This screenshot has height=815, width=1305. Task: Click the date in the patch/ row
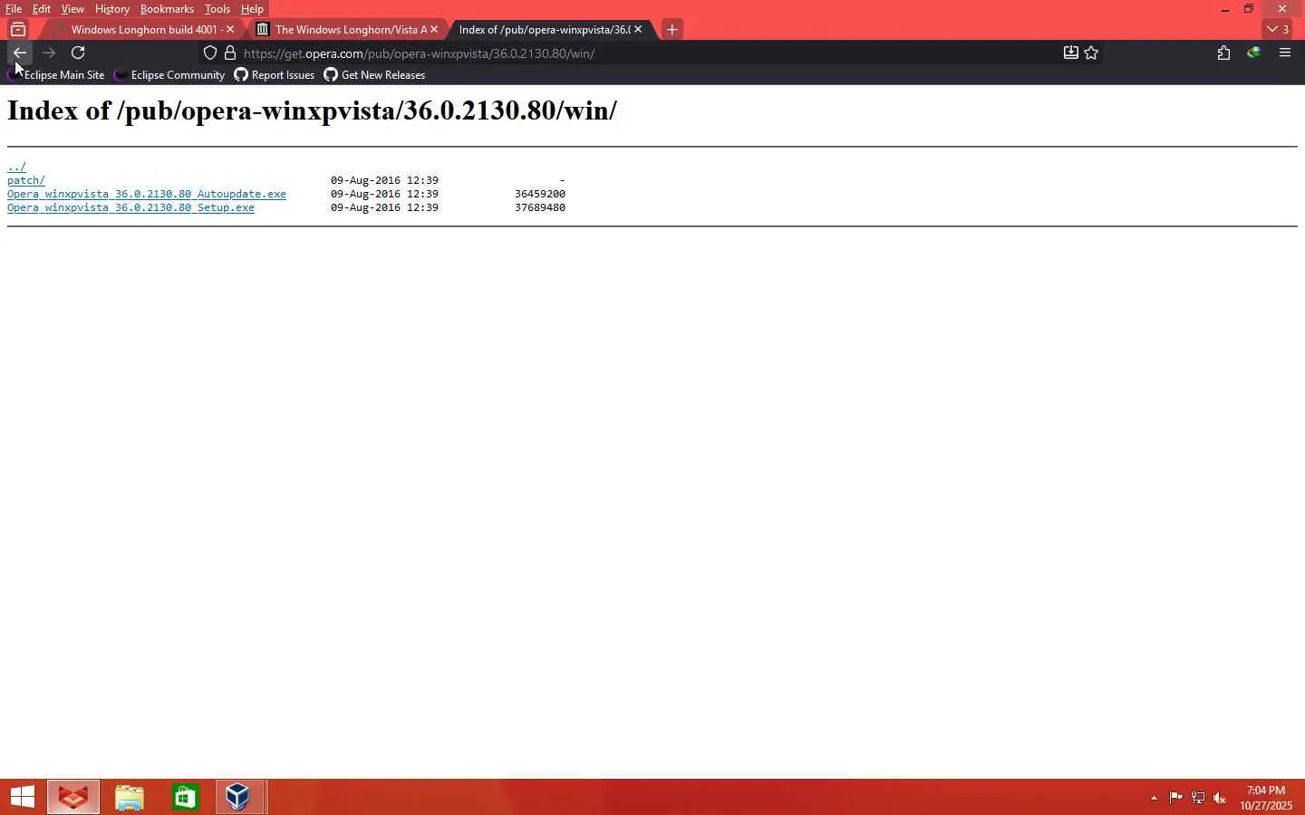(384, 180)
